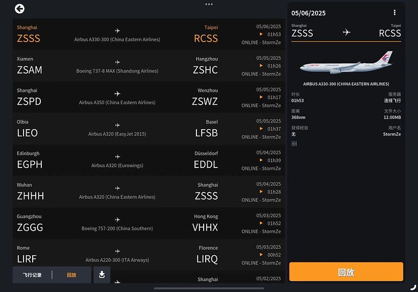Select the Edinburgh EGPH to Düsseldorf flight
This screenshot has height=292, width=418.
coord(149,160)
